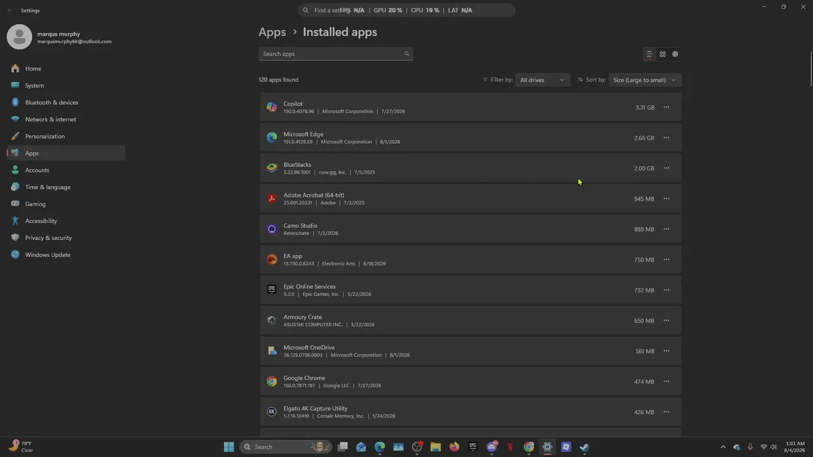Open options menu for Armoury Crate

pyautogui.click(x=666, y=321)
